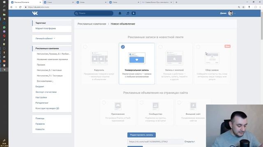This screenshot has width=263, height=147.
Task: Open Конструктор видео in the sidebar
Action: [47, 108]
